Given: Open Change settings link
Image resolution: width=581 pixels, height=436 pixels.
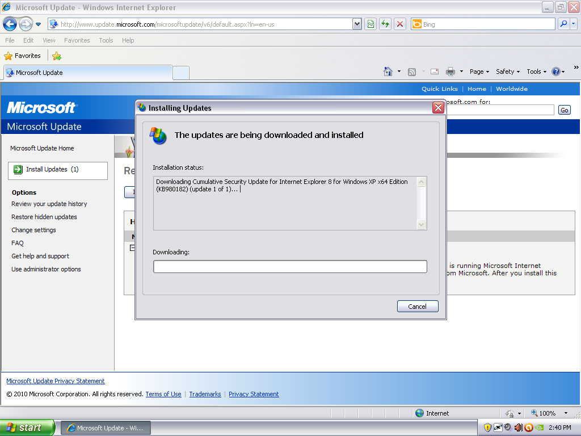Looking at the screenshot, I should pyautogui.click(x=33, y=230).
